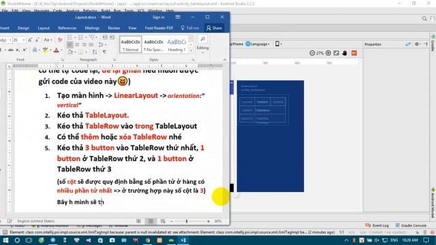Open Font dialog launcher
The height and width of the screenshot is (245, 436).
62,60
